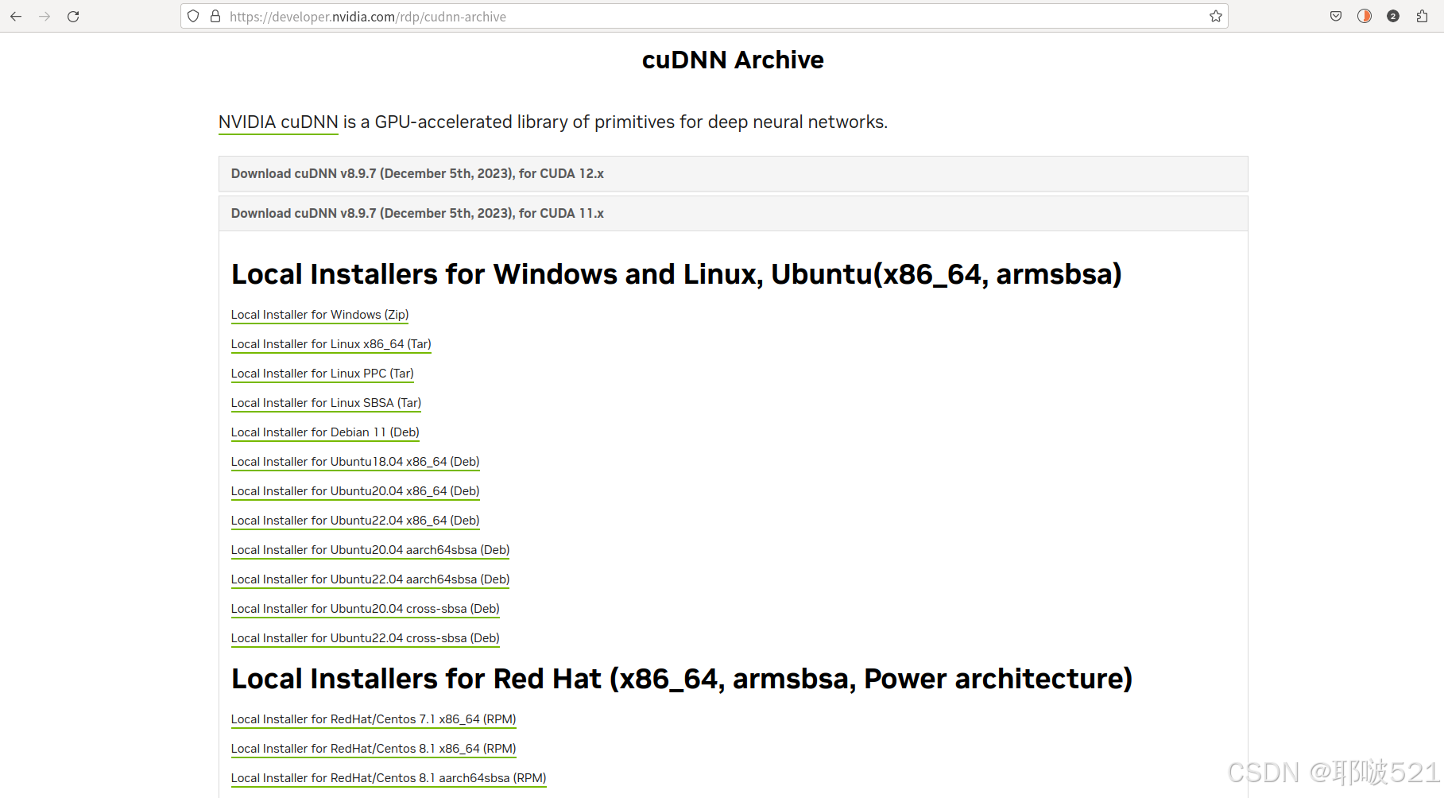Open Local Installer for Linux SBSA (Tar)

326,402
